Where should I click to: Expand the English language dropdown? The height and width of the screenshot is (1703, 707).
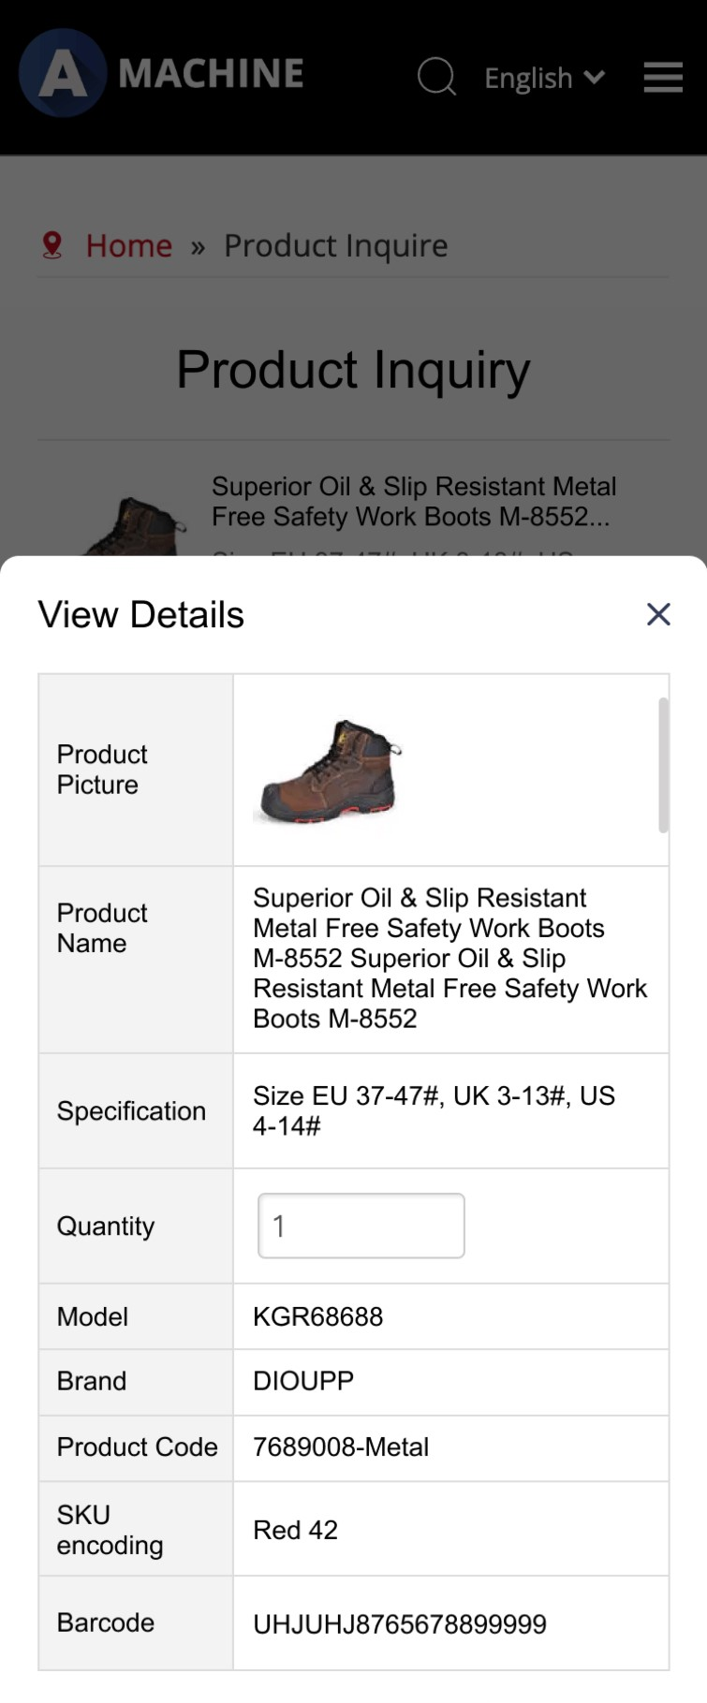(x=544, y=78)
